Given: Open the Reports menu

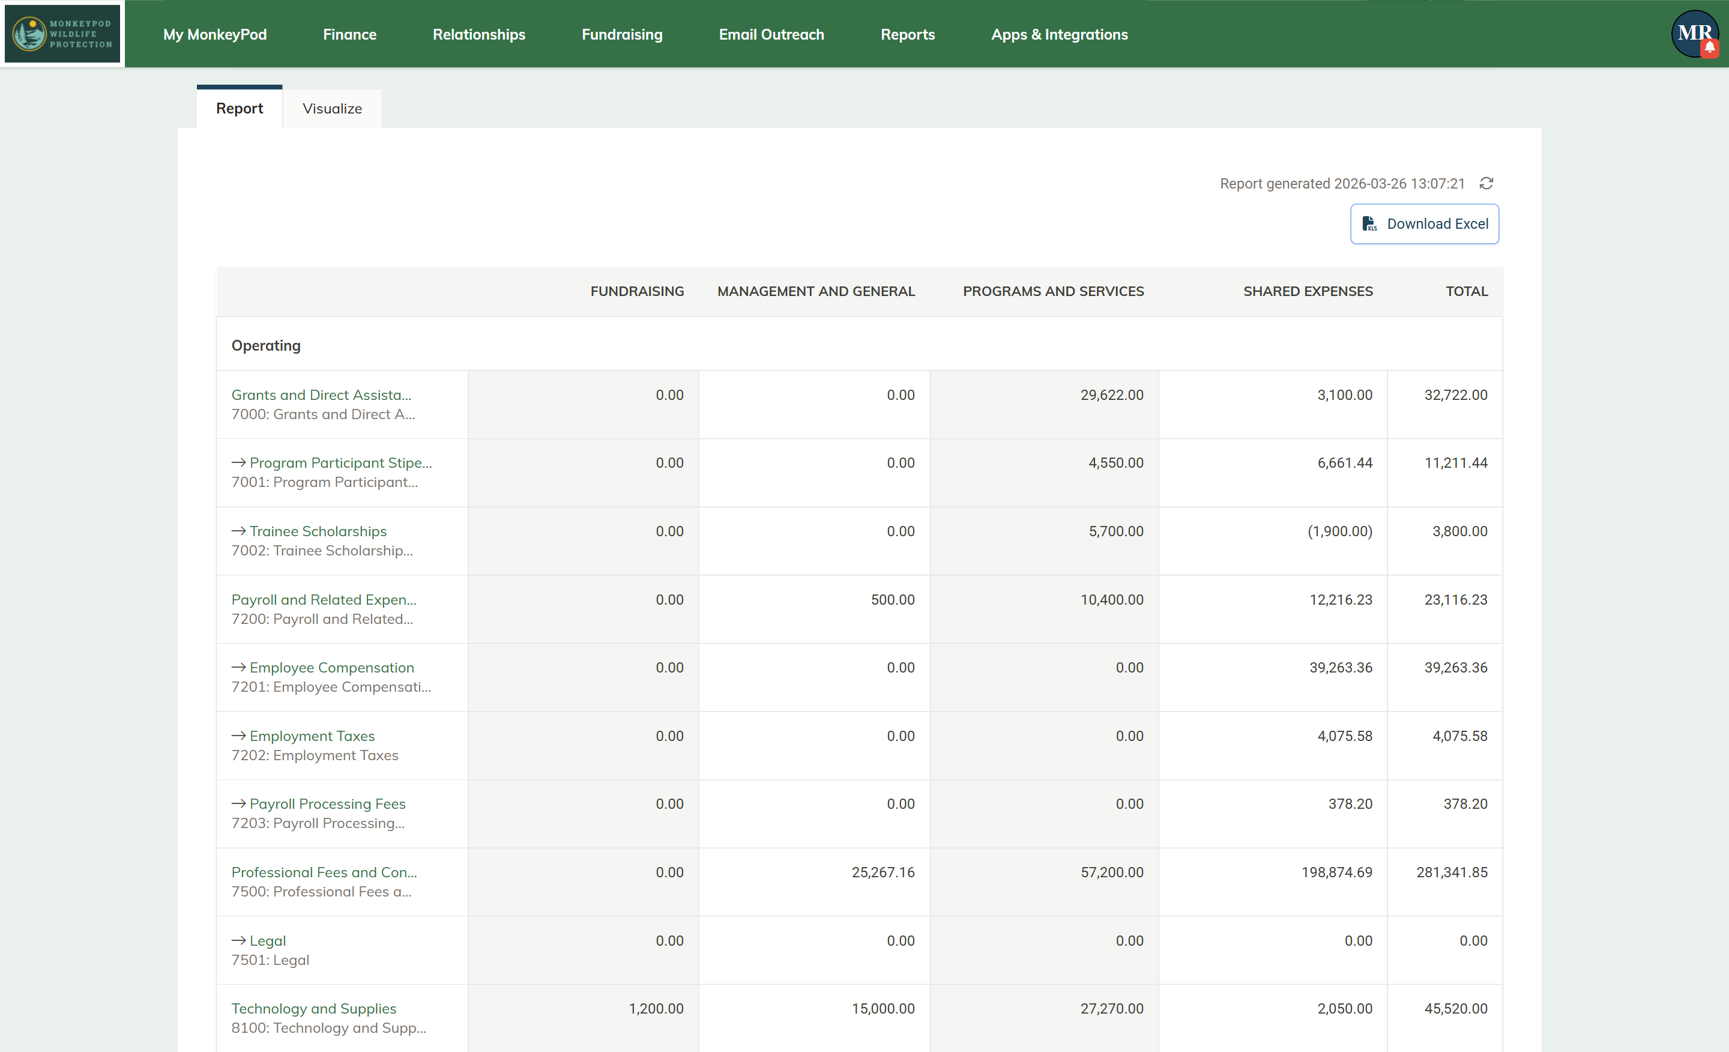Looking at the screenshot, I should pyautogui.click(x=907, y=34).
